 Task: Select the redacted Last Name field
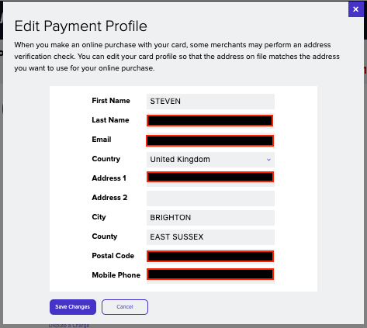[210, 121]
